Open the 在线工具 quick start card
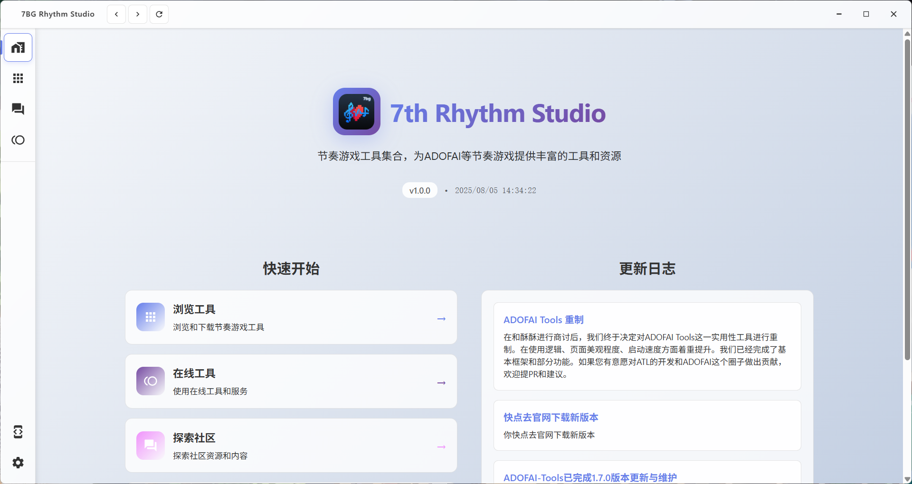 pos(291,382)
